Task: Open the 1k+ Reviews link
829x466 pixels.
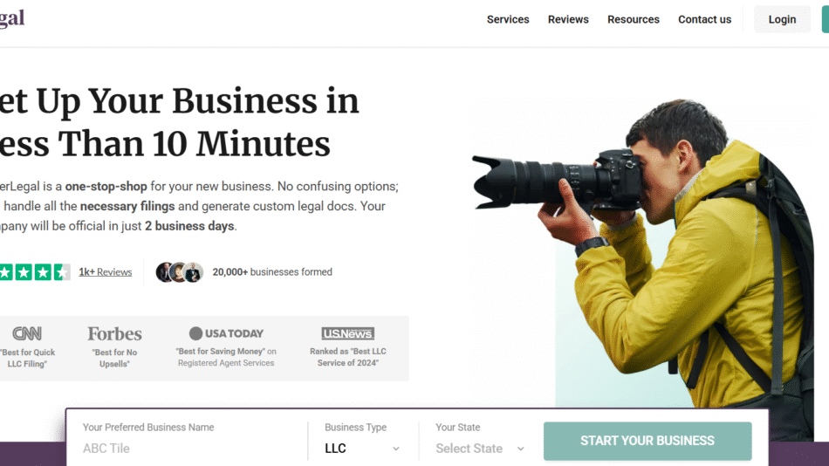Action: click(x=105, y=272)
